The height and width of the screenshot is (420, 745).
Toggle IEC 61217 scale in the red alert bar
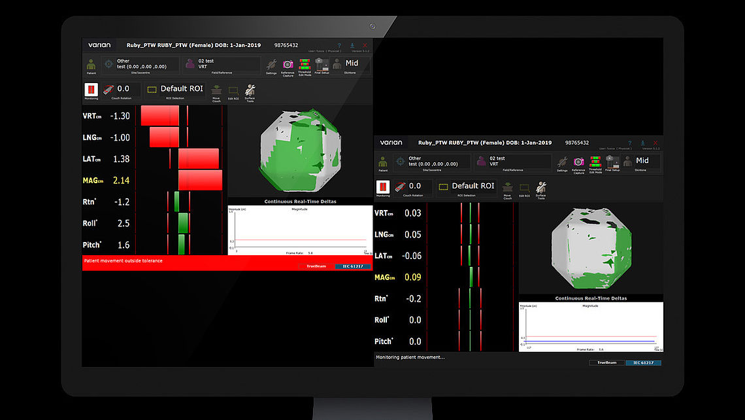point(353,266)
